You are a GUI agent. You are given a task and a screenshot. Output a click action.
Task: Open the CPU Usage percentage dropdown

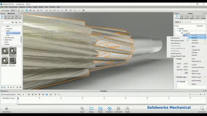click(x=14, y=10)
